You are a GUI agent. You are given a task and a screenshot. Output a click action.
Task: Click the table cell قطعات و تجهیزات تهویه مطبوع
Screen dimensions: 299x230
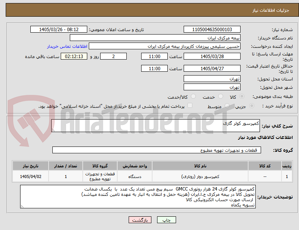(100, 176)
